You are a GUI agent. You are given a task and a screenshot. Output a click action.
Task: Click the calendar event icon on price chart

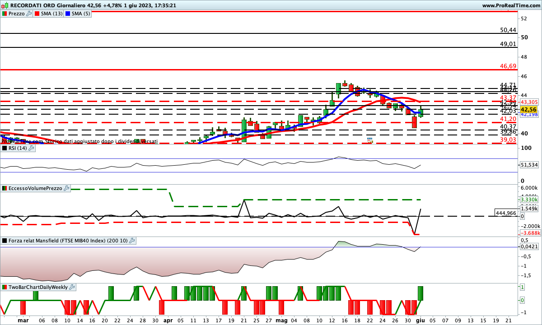370,140
